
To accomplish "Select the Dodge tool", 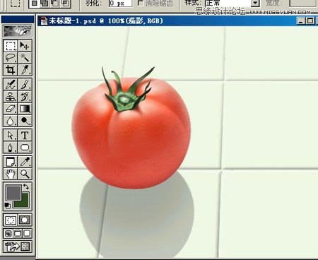I will click(x=25, y=121).
